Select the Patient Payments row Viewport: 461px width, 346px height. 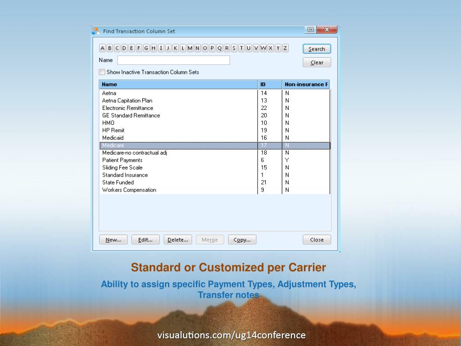[x=215, y=160]
